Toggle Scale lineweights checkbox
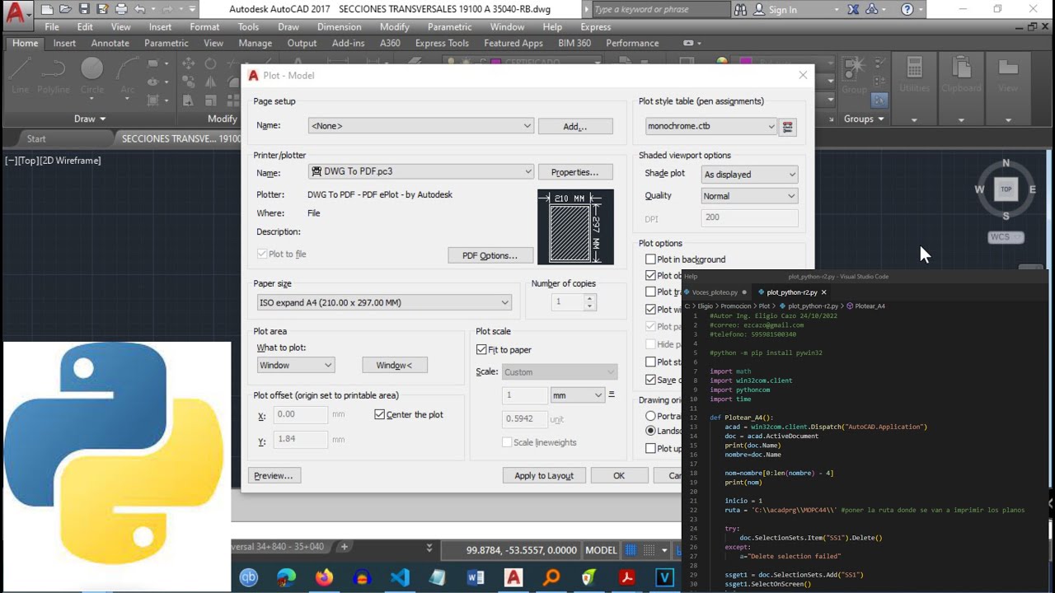Screen dimensions: 1055x593 click(x=507, y=442)
